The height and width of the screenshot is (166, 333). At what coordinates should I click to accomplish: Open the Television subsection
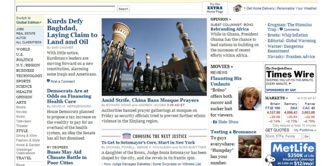pyautogui.click(x=24, y=121)
